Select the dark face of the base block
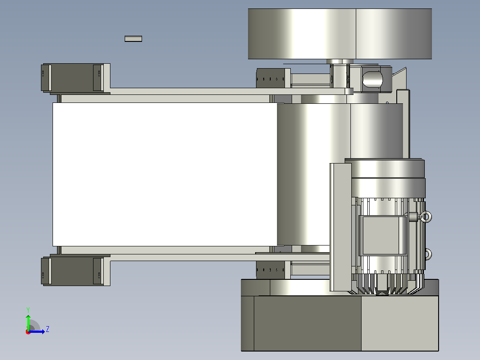 coord(307,323)
